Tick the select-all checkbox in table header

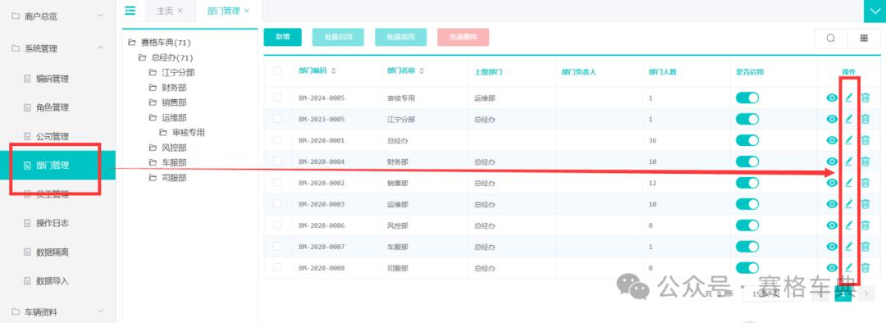(277, 71)
